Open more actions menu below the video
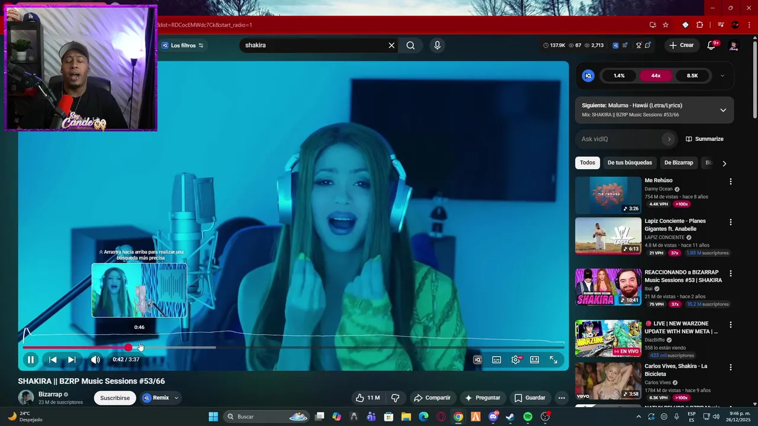The height and width of the screenshot is (426, 758). point(561,398)
